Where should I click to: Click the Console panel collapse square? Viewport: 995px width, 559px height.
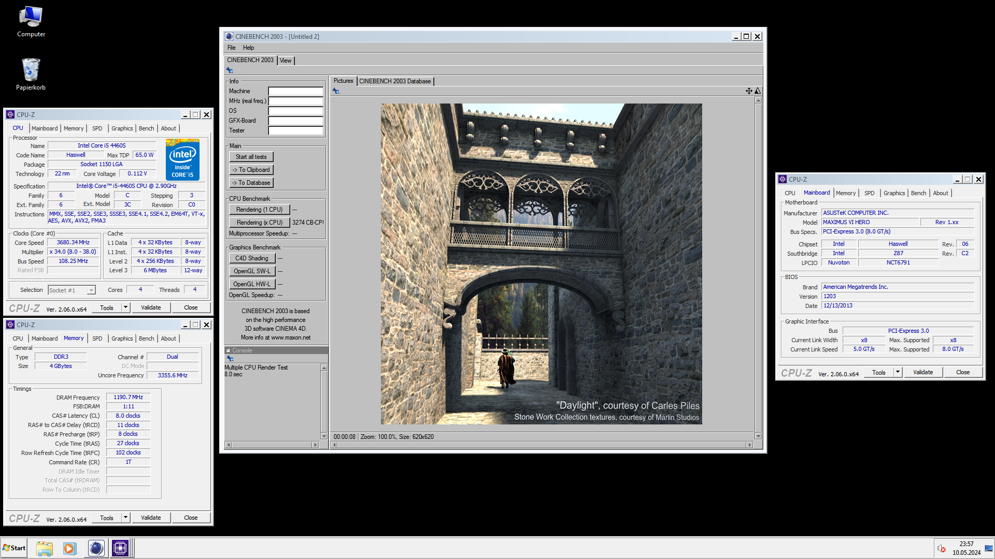(228, 350)
